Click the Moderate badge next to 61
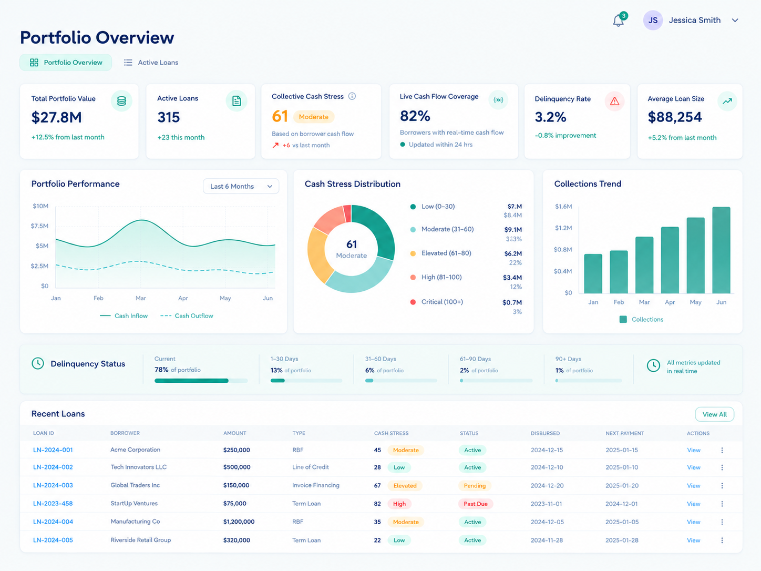Viewport: 761px width, 571px height. click(x=314, y=117)
